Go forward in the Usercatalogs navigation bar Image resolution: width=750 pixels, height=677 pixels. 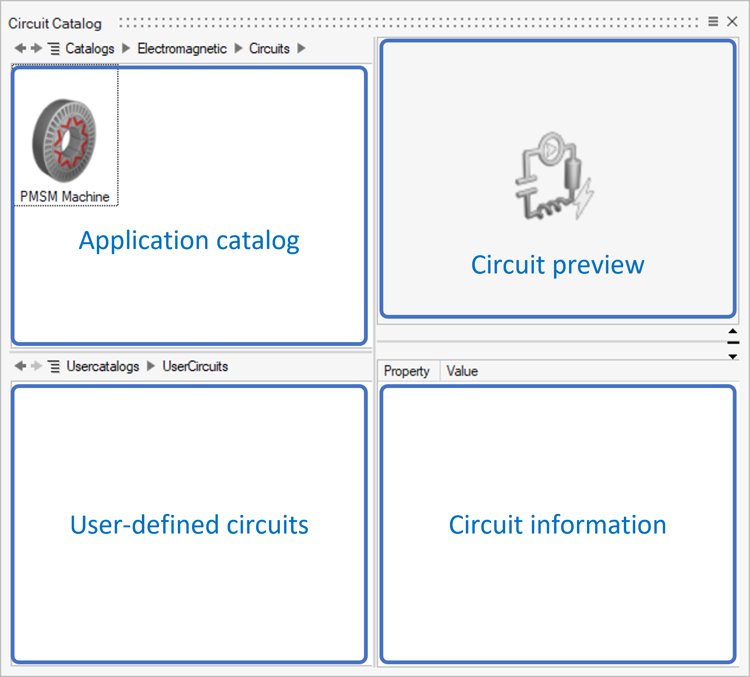[36, 366]
